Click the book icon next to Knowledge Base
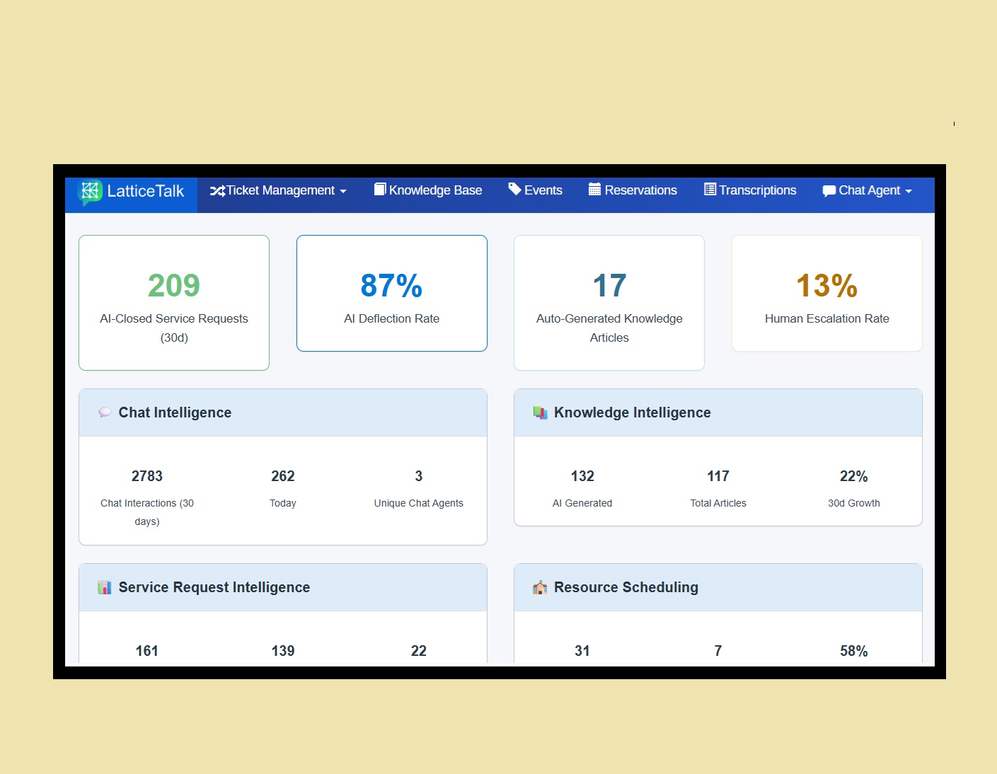The image size is (997, 774). pyautogui.click(x=380, y=190)
